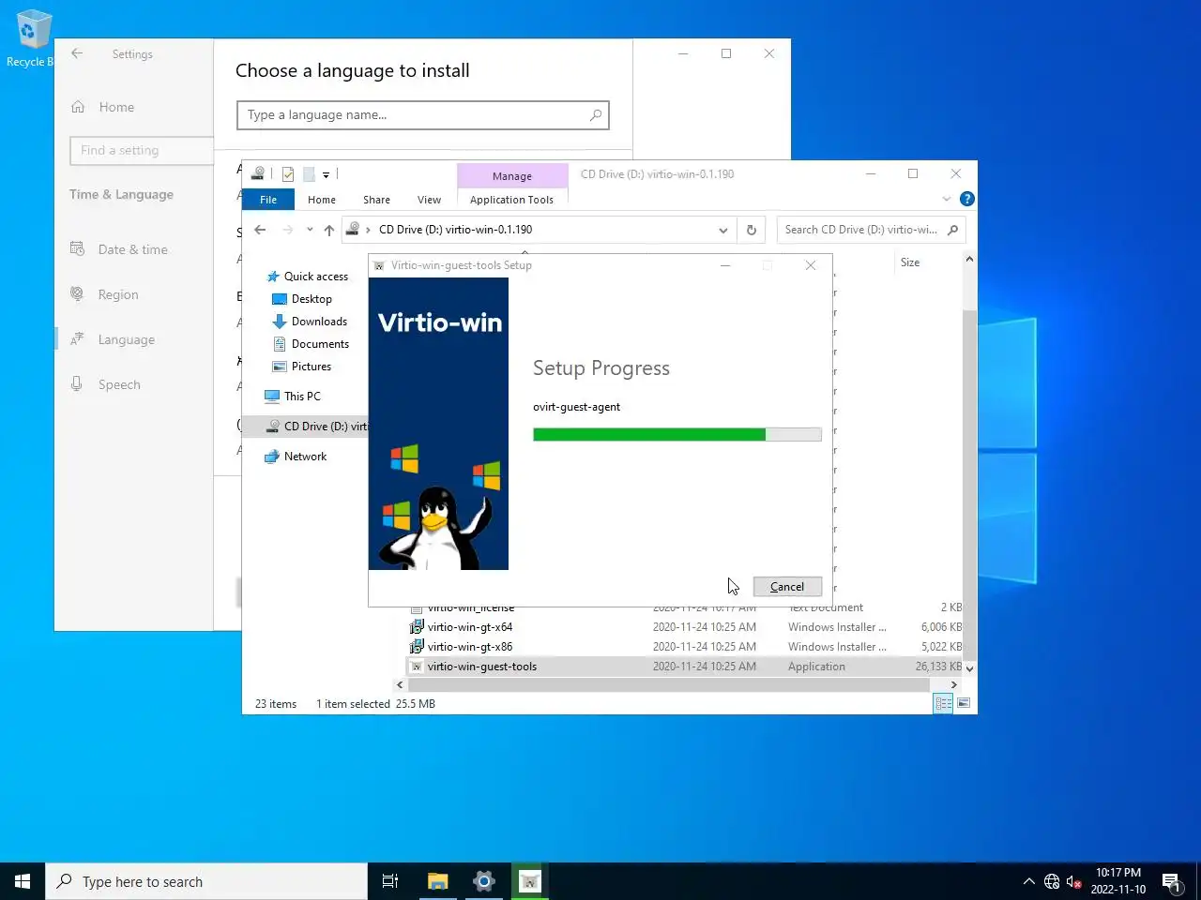This screenshot has width=1201, height=900.
Task: Select the Manage contextual tab
Action: (512, 176)
